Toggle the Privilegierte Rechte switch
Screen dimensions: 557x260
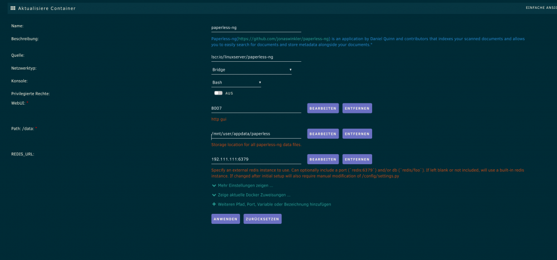(x=218, y=93)
